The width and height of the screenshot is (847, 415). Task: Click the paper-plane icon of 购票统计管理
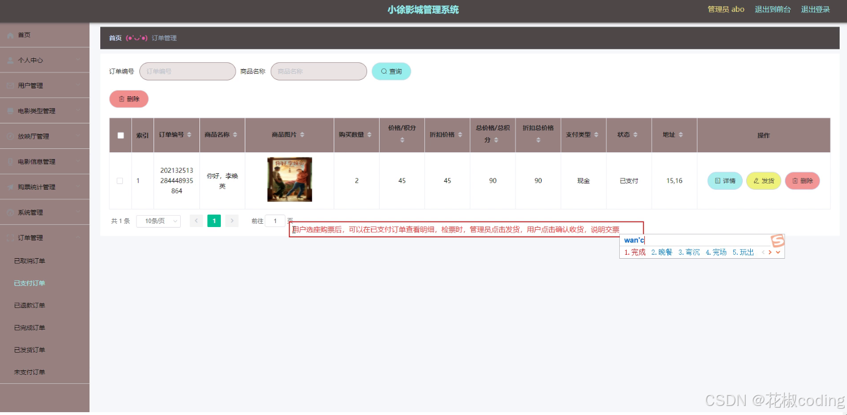click(10, 187)
